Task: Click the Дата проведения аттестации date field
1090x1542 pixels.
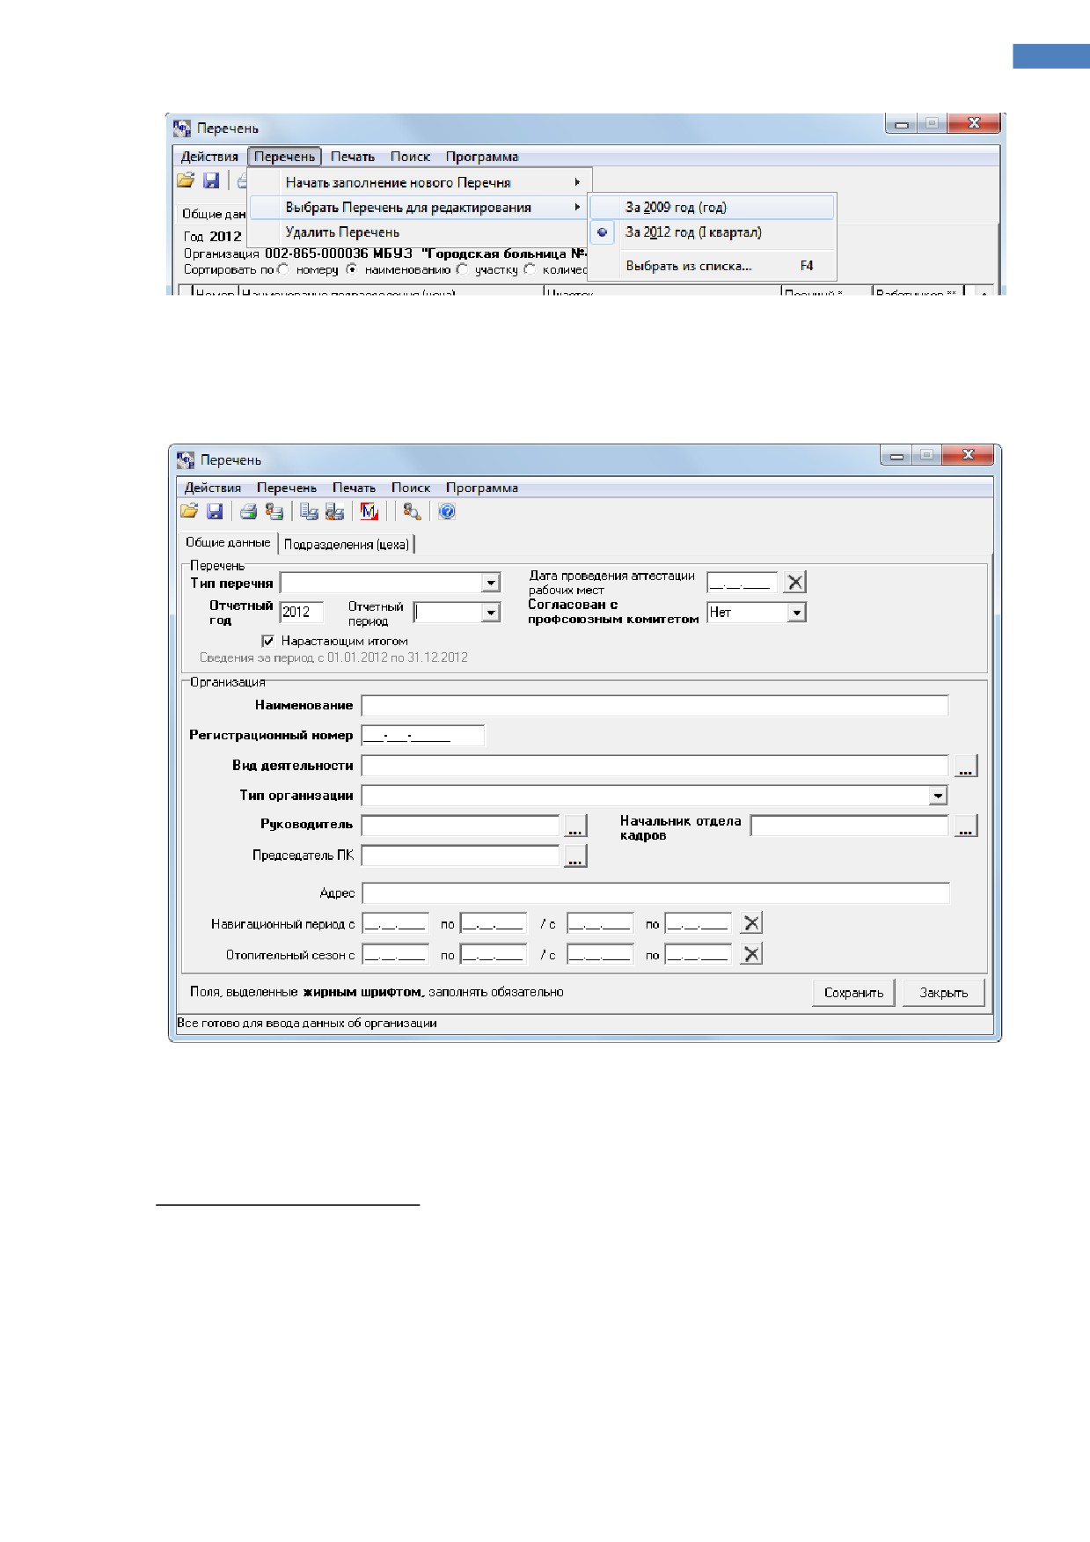Action: tap(743, 582)
